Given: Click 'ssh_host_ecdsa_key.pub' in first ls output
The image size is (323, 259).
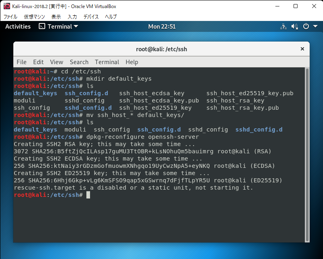Looking at the screenshot, I should (159, 100).
